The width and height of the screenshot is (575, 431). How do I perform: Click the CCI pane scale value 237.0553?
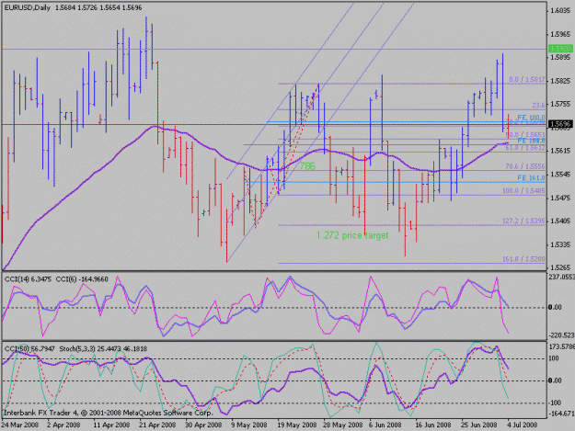pyautogui.click(x=561, y=278)
